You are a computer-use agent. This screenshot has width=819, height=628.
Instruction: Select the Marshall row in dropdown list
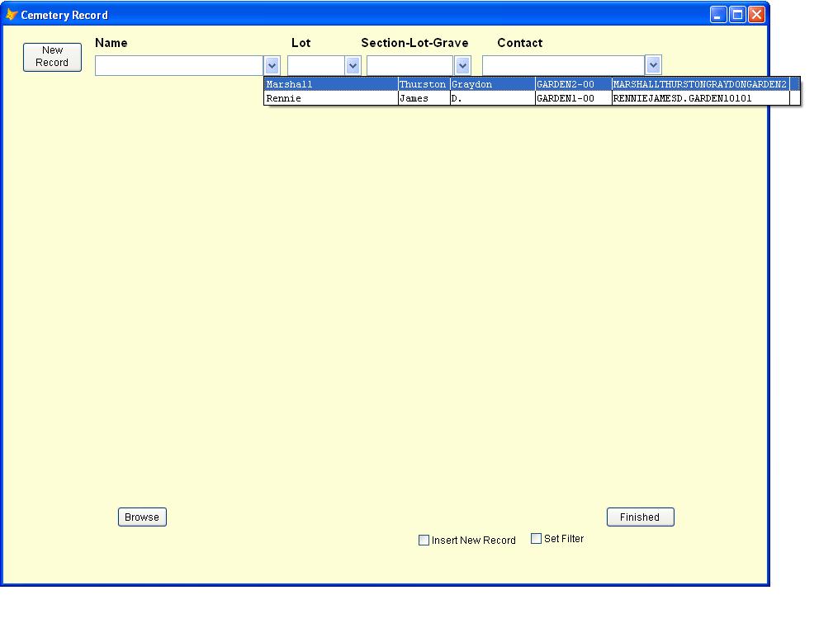point(532,84)
